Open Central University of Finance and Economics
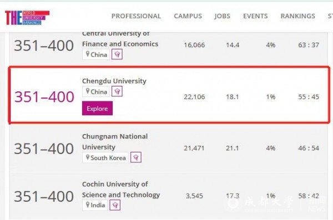This screenshot has width=333, height=220. click(x=120, y=39)
